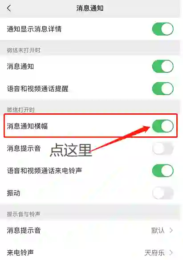The image size is (183, 260).
Task: Click the 消息通知 page title
Action: (90, 8)
